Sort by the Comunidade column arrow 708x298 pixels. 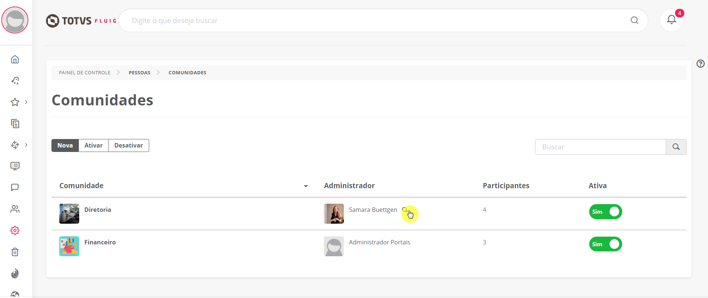[x=306, y=186]
